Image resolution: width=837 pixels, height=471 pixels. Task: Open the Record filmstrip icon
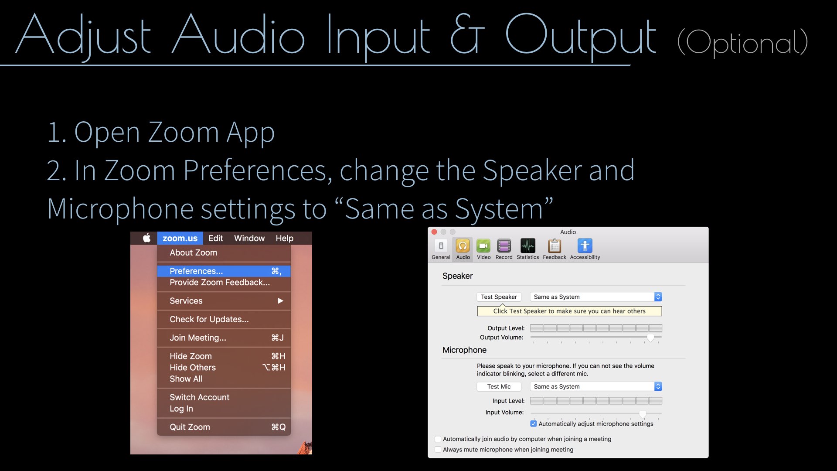click(x=504, y=246)
